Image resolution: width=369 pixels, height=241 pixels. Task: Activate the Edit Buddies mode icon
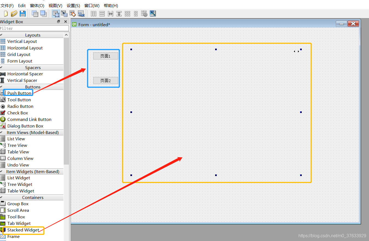[73, 14]
